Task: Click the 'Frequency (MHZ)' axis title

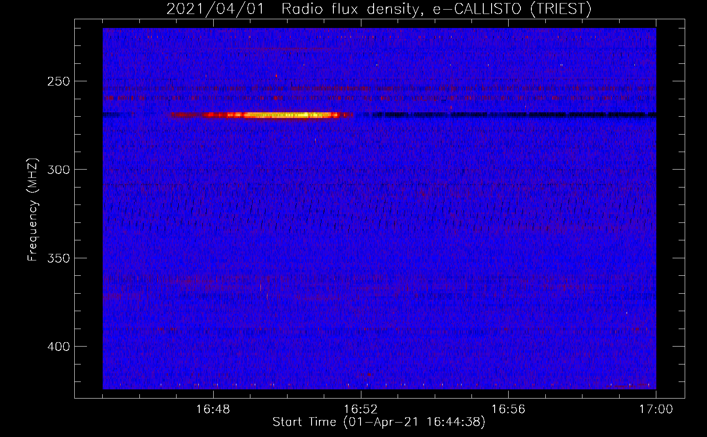Action: (x=33, y=209)
